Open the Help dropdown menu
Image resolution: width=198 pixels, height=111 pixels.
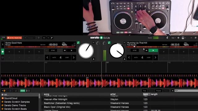tap(173, 38)
